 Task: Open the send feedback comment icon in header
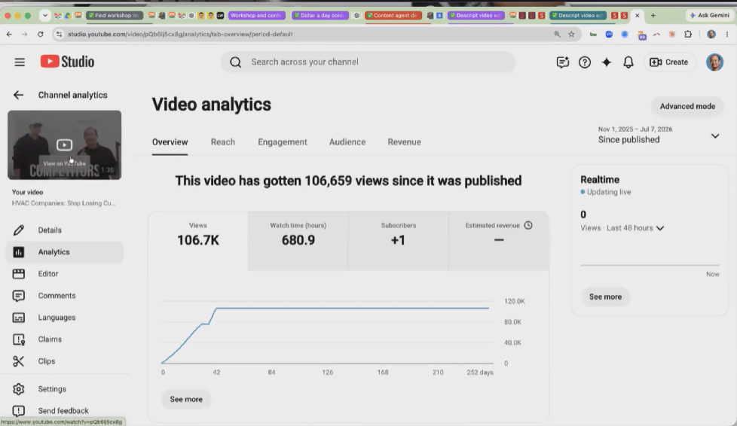563,62
